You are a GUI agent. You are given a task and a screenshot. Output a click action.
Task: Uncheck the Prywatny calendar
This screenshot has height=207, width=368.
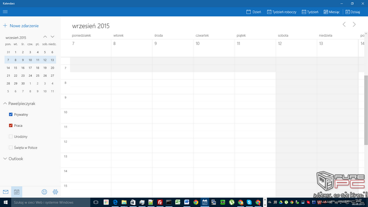(x=10, y=114)
